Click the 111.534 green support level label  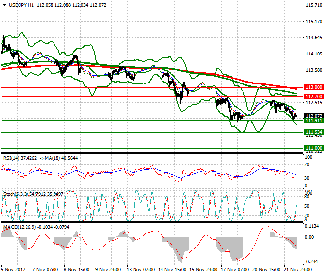(314, 132)
